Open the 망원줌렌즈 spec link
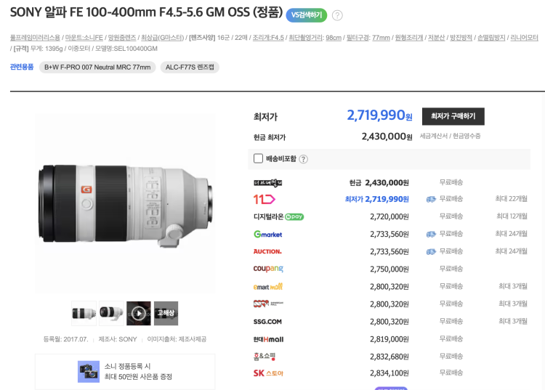 122,38
